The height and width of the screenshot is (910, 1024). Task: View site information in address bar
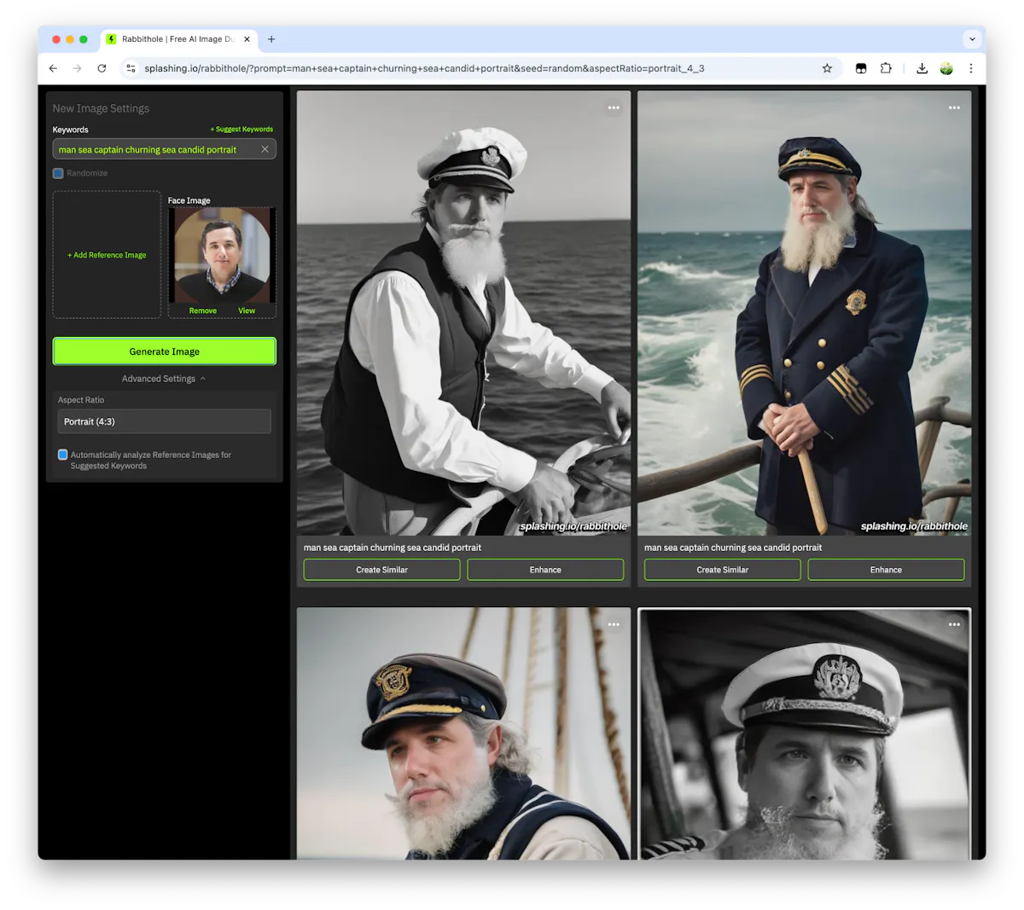pos(131,68)
